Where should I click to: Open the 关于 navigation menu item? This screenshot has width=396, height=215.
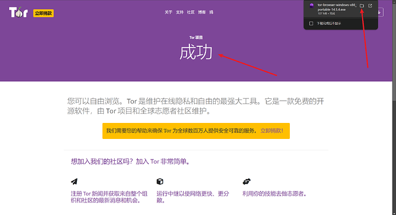click(x=168, y=12)
